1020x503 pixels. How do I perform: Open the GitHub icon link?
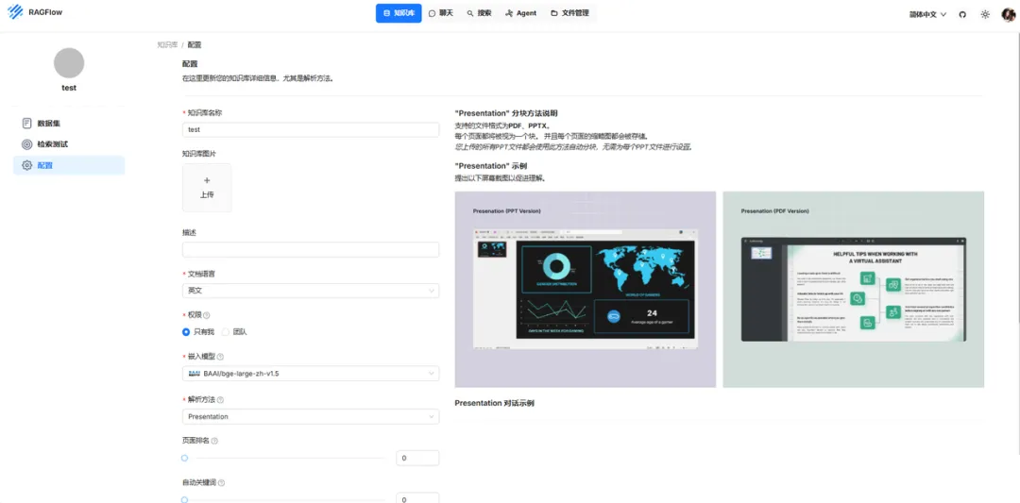(x=962, y=13)
